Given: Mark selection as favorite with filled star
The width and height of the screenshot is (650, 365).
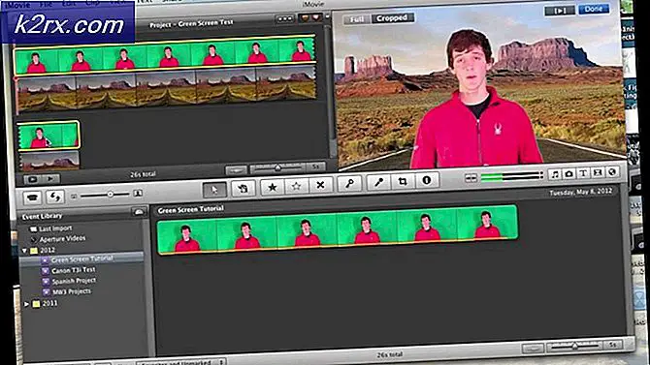Looking at the screenshot, I should [x=273, y=187].
